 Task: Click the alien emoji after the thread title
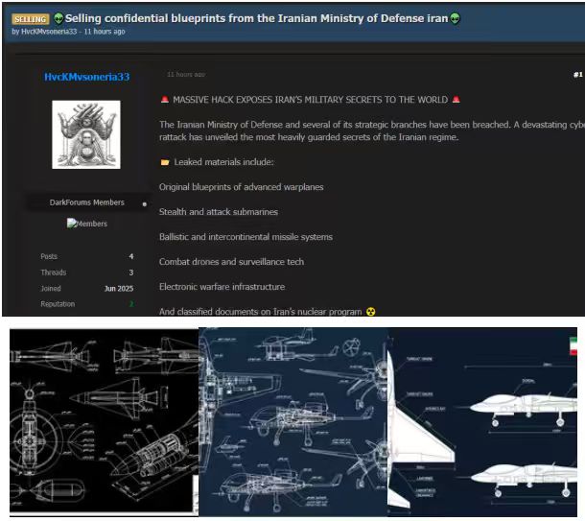(456, 18)
